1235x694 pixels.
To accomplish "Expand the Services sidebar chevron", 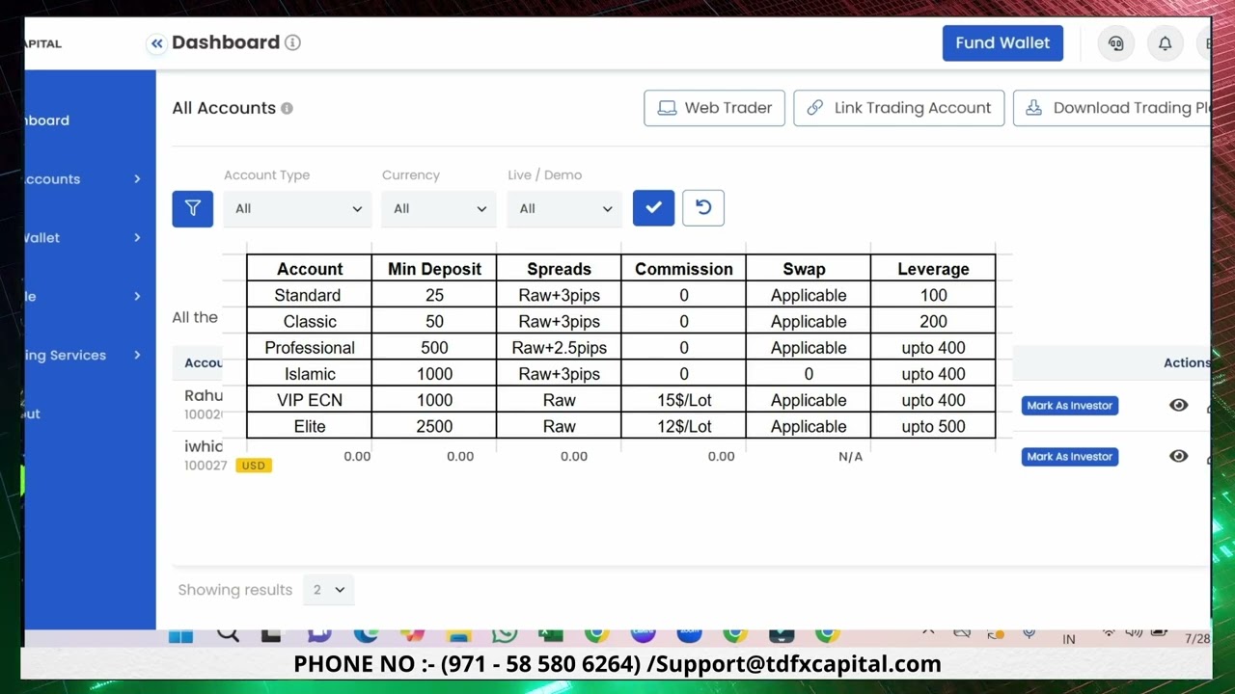I will coord(137,356).
